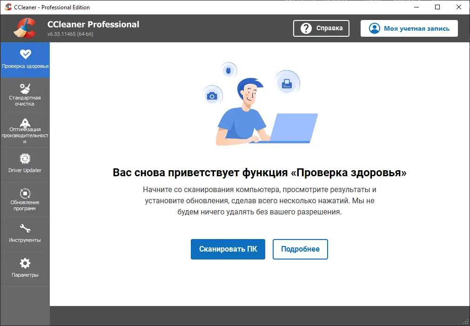Click the window resize grip corner

466,322
